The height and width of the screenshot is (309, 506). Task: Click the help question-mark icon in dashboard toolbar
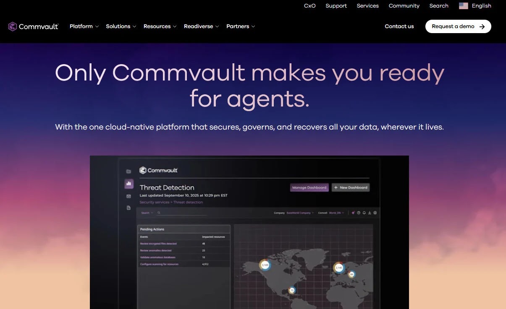(x=359, y=213)
